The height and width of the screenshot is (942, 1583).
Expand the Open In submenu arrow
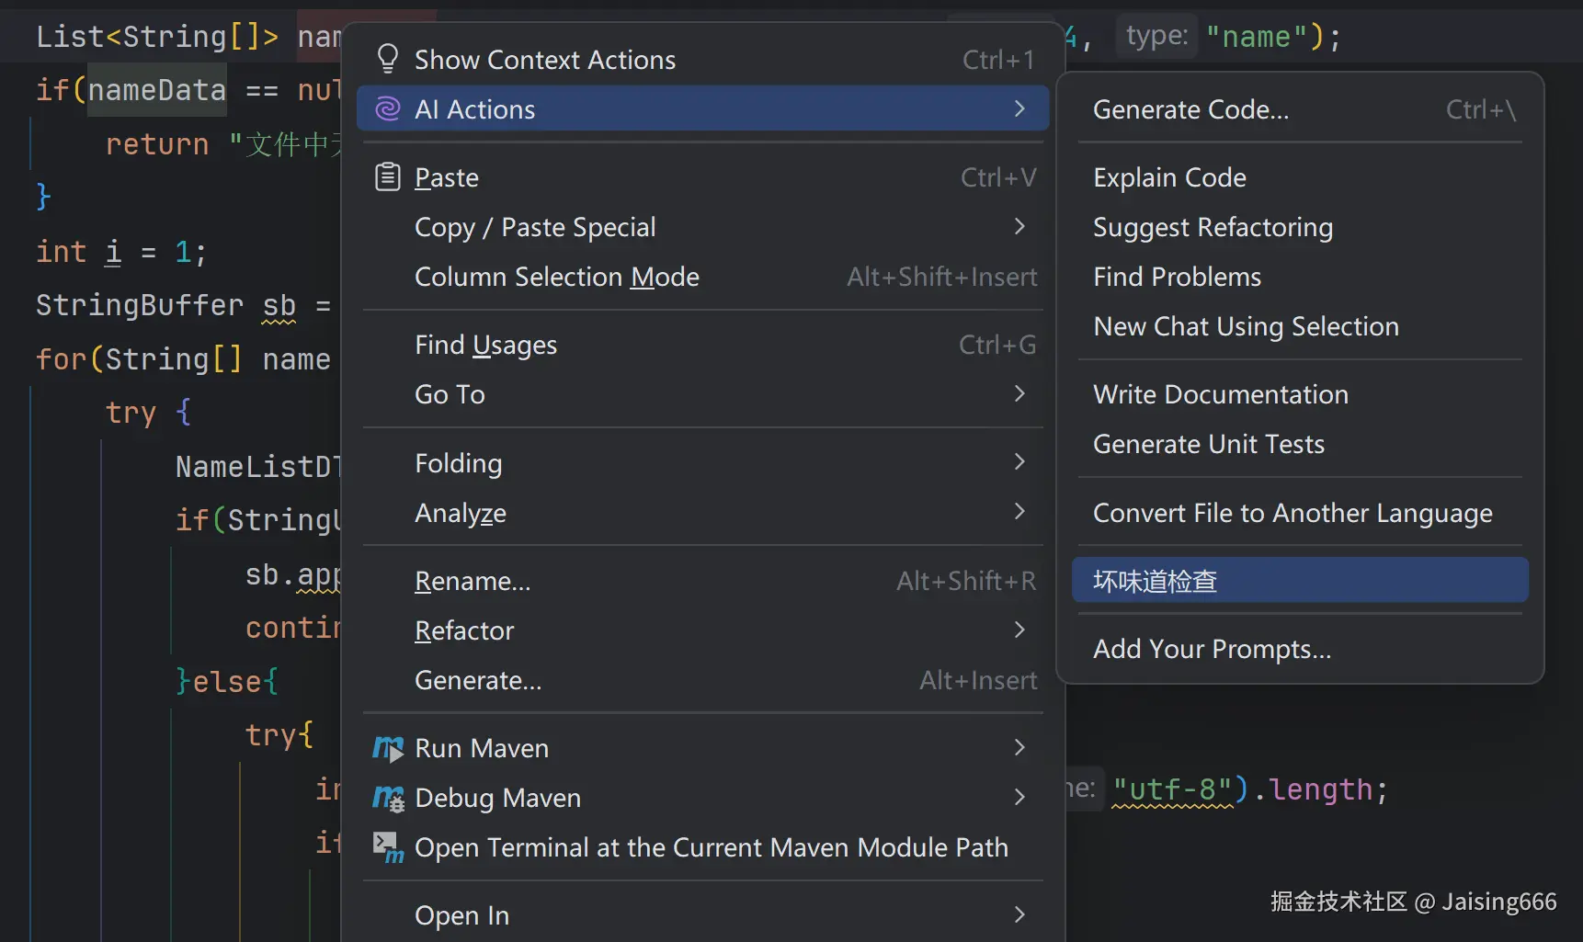pyautogui.click(x=1019, y=915)
